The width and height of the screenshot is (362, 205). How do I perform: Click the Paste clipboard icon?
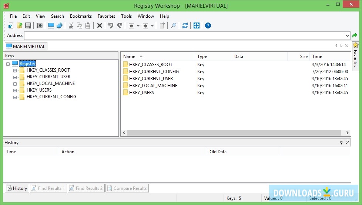point(88,25)
